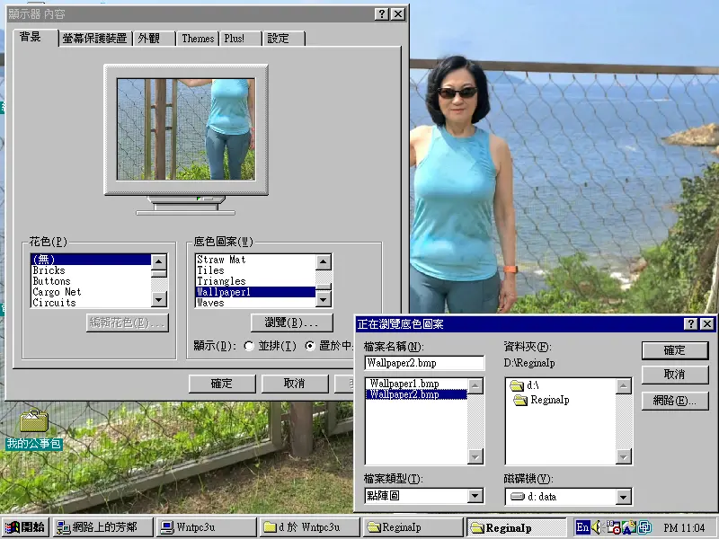Select Circuits in pattern list
Viewport: 719px width, 539px height.
point(91,303)
